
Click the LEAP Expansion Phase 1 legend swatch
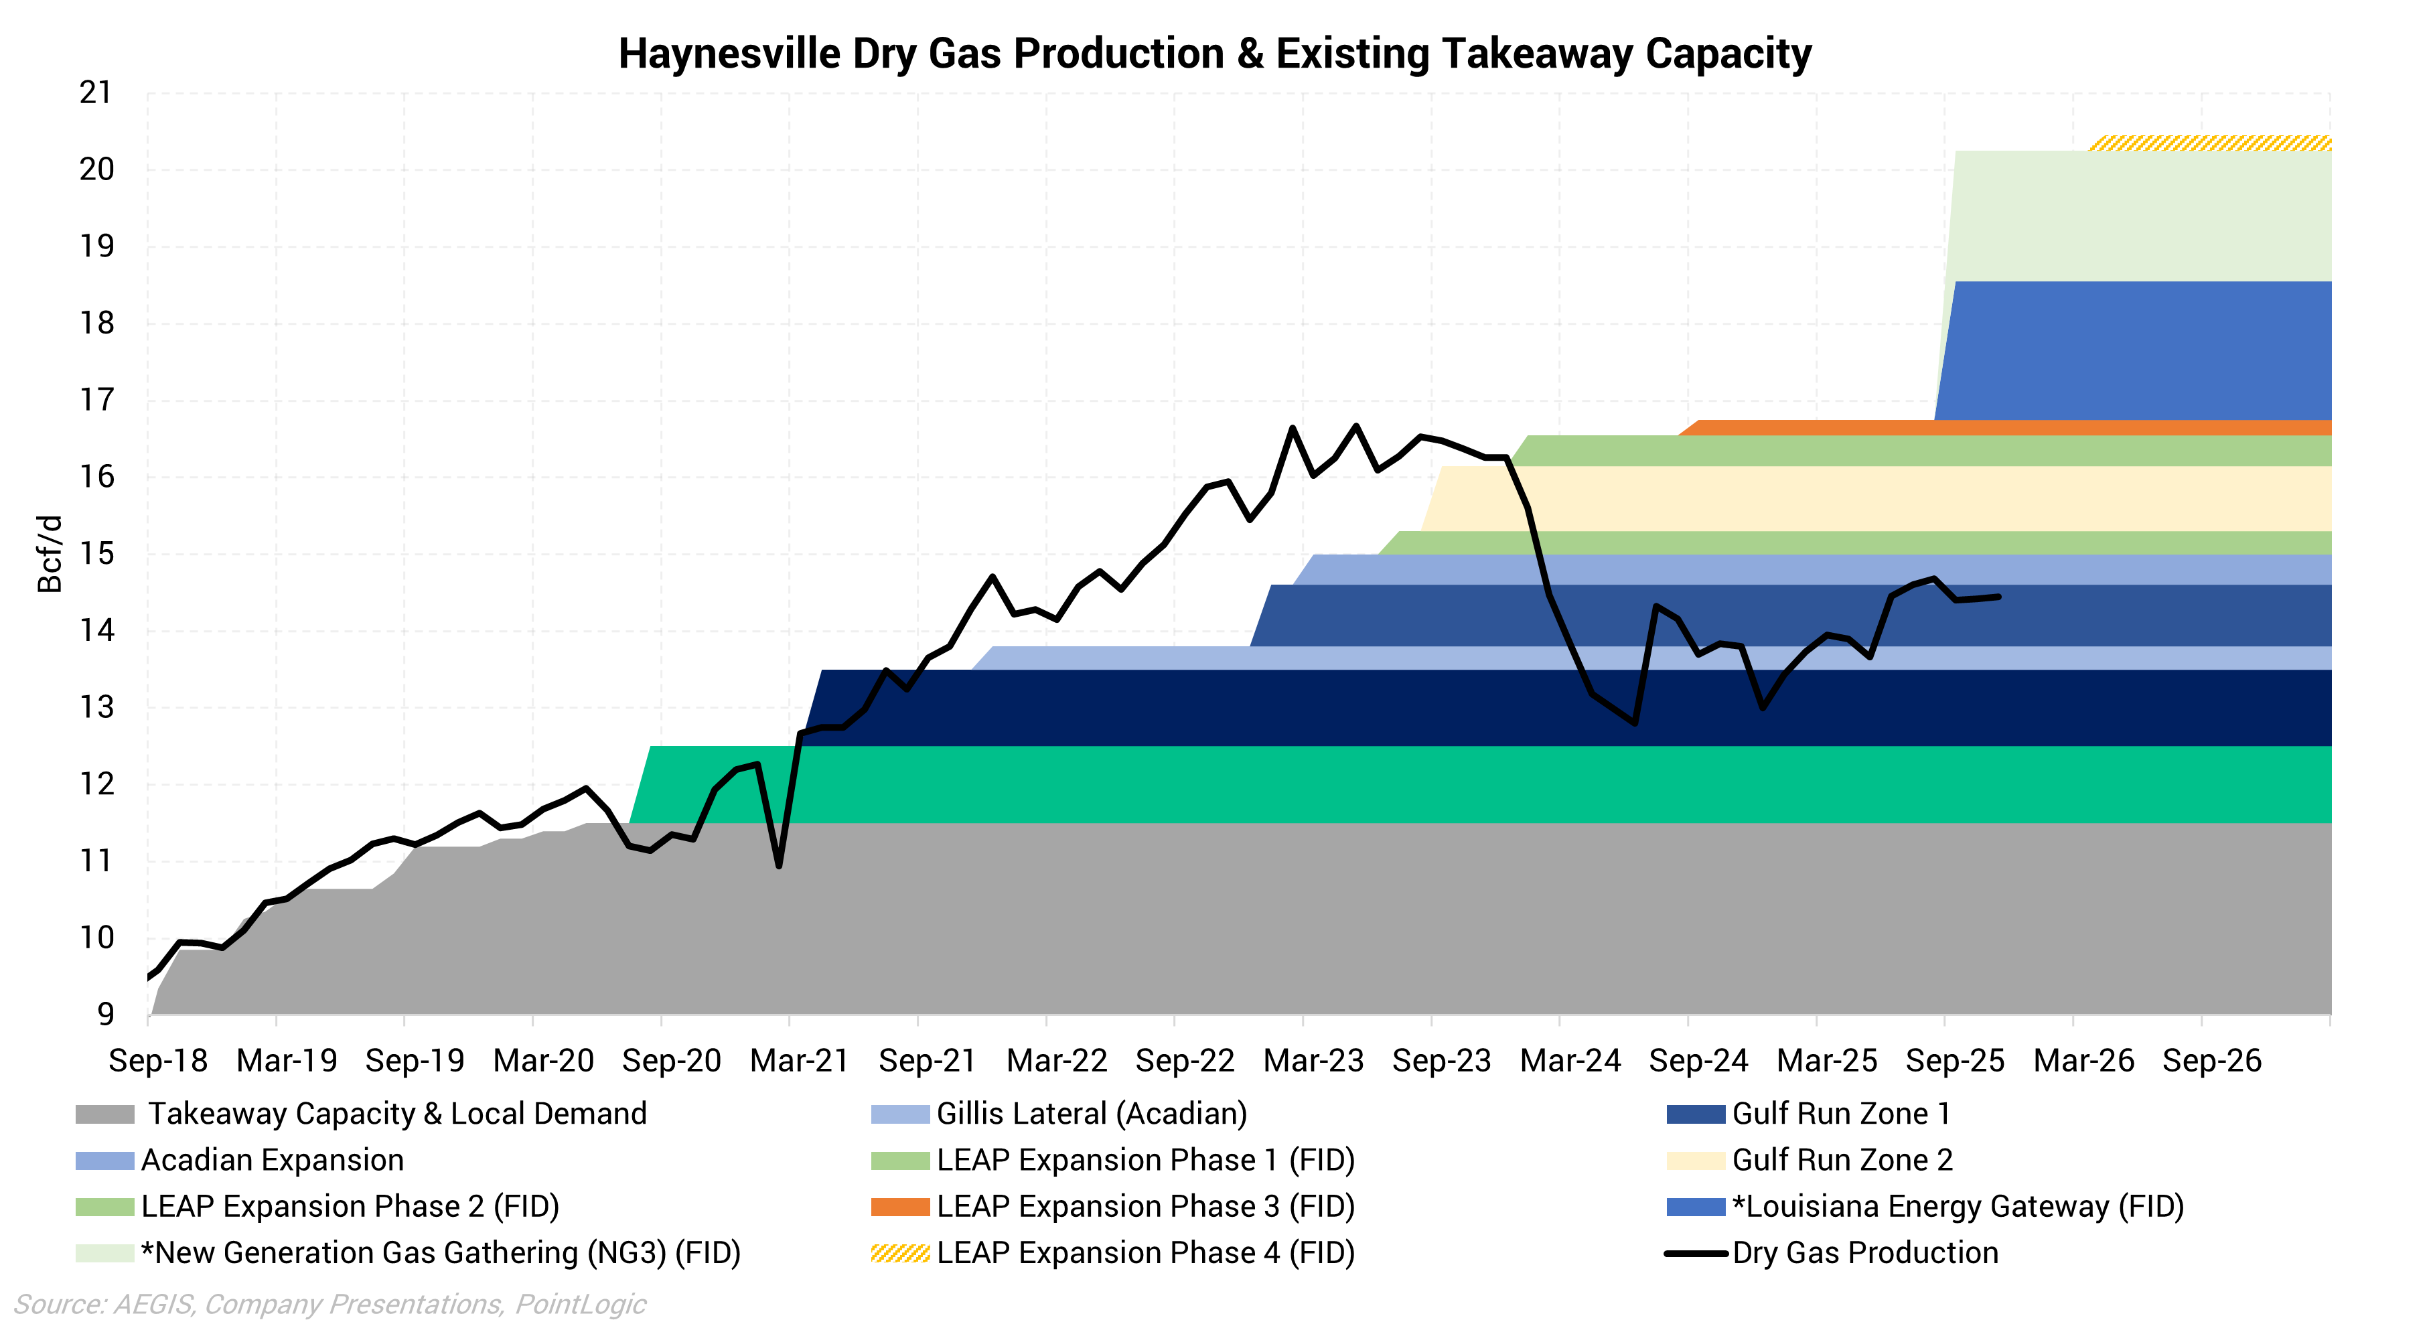coord(900,1161)
